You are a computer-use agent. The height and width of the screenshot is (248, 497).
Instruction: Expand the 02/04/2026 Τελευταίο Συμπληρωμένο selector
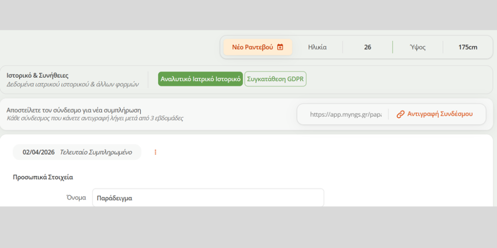tap(77, 152)
